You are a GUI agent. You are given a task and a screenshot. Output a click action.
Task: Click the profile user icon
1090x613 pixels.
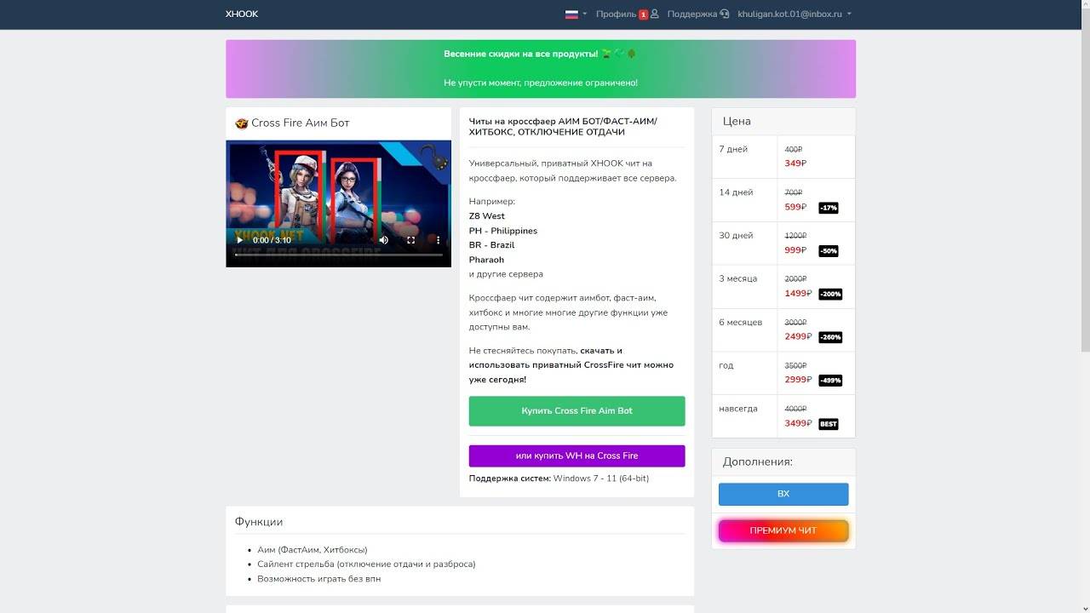(654, 14)
